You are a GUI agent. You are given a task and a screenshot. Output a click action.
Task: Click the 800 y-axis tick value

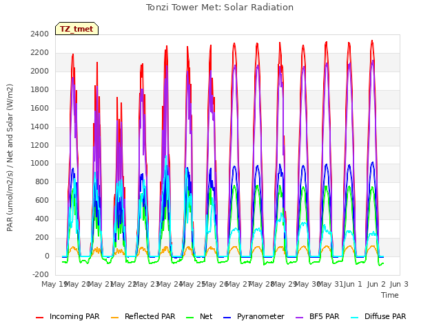[x=42, y=181]
